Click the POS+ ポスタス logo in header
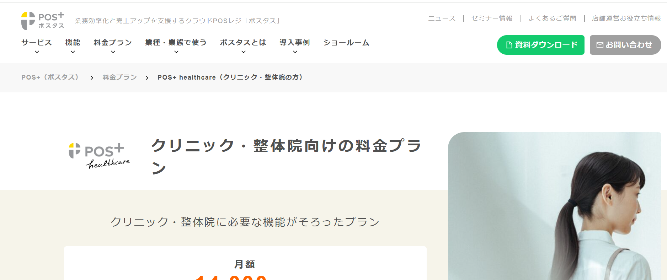Image resolution: width=667 pixels, height=280 pixels. tap(43, 21)
